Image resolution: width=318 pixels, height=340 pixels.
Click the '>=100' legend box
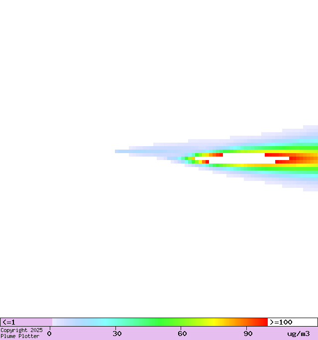pos(293,322)
